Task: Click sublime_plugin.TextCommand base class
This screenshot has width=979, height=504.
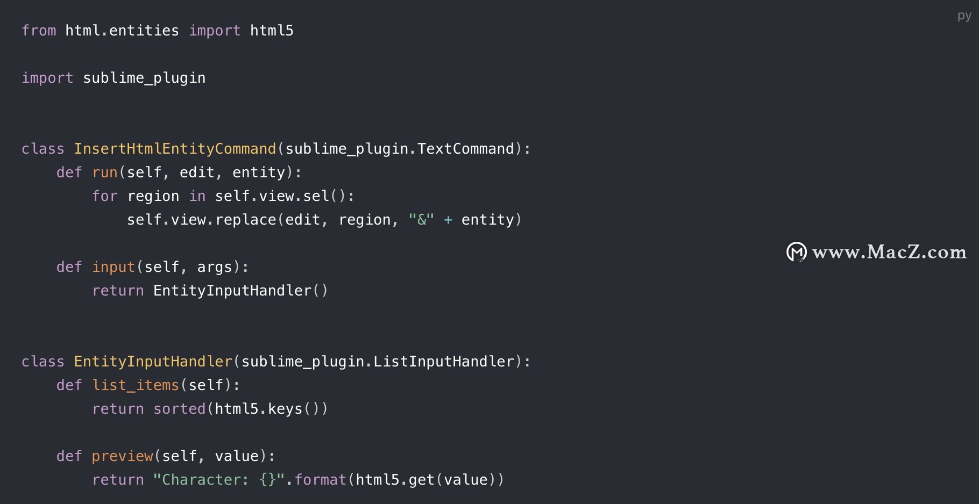Action: point(400,149)
